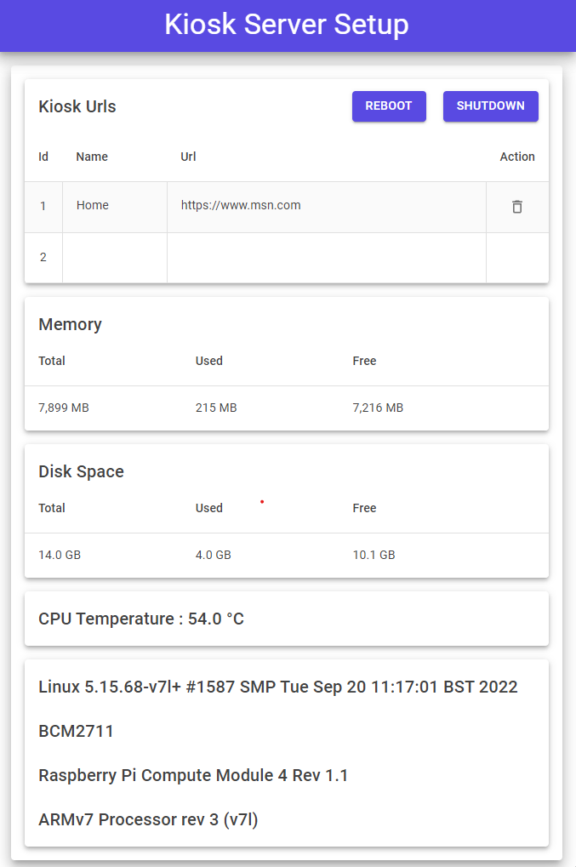Click the empty Name cell in row 2
Screen dimensions: 576x867
pos(115,258)
